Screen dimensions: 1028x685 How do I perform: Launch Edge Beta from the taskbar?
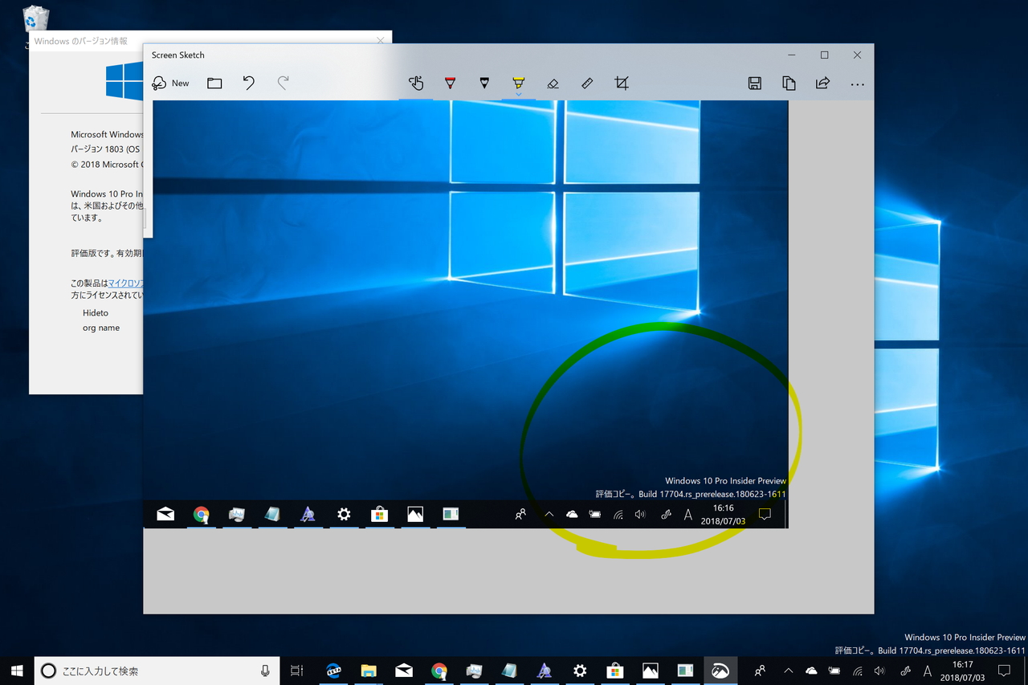[333, 671]
